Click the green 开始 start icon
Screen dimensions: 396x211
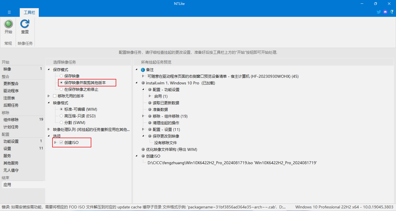click(x=8, y=24)
